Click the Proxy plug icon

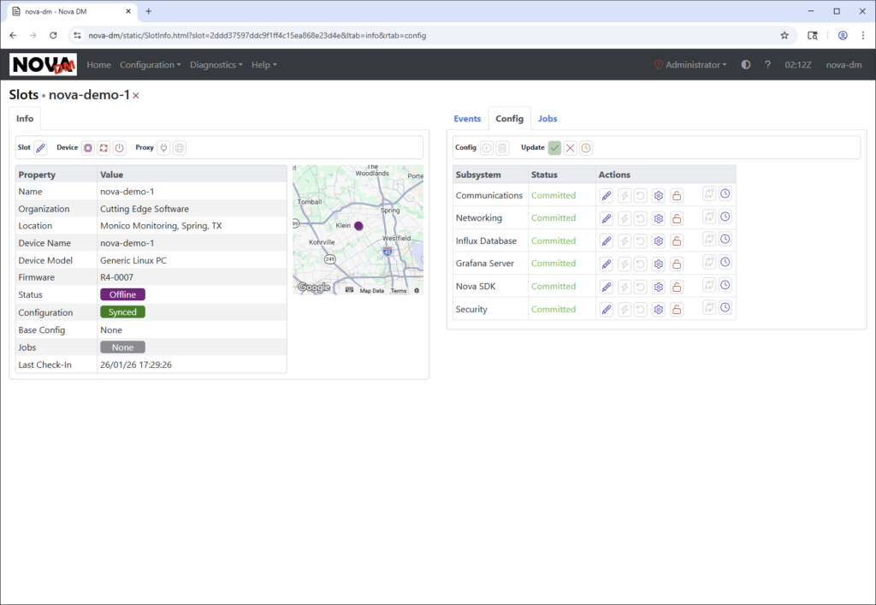(x=163, y=148)
